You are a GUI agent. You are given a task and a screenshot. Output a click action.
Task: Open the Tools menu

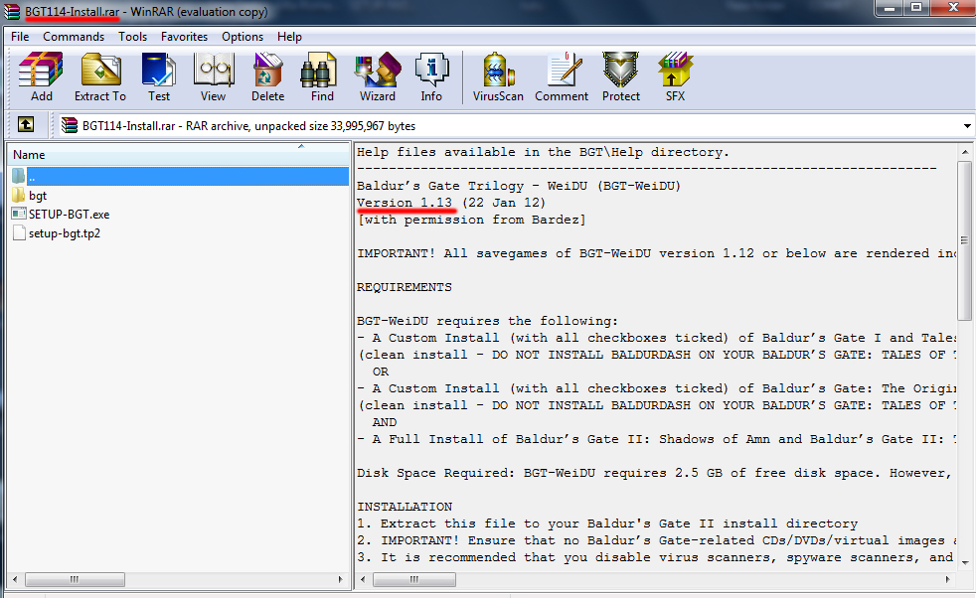(x=132, y=37)
